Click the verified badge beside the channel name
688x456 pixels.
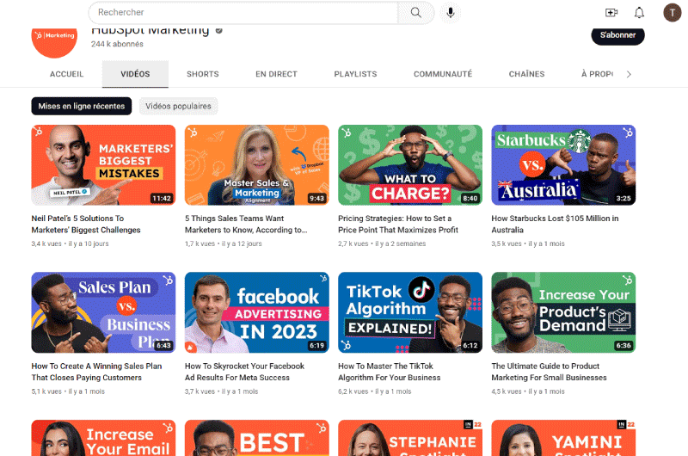click(x=219, y=30)
